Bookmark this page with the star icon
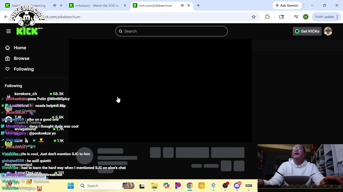 [254, 17]
